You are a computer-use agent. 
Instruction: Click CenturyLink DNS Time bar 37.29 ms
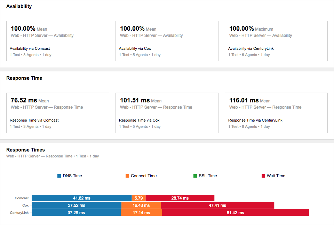click(x=76, y=213)
